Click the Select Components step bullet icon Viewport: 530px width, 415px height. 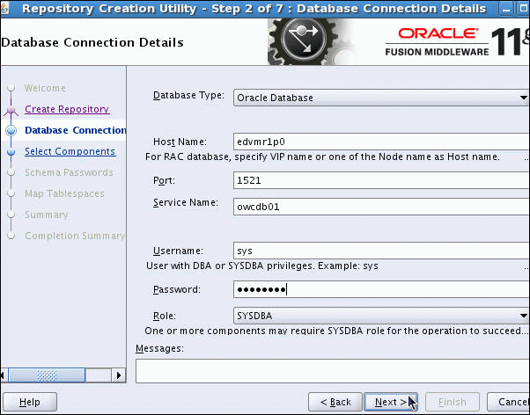pyautogui.click(x=11, y=151)
